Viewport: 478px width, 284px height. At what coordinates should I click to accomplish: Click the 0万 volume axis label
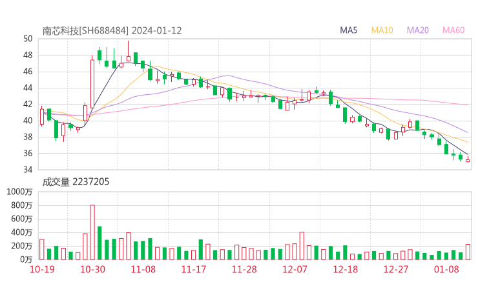(26, 259)
